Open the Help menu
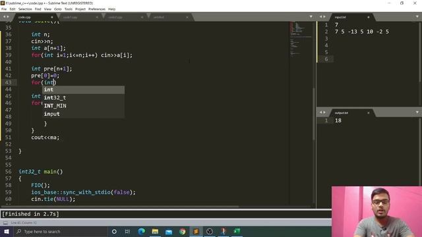The width and height of the screenshot is (422, 237). [x=111, y=9]
